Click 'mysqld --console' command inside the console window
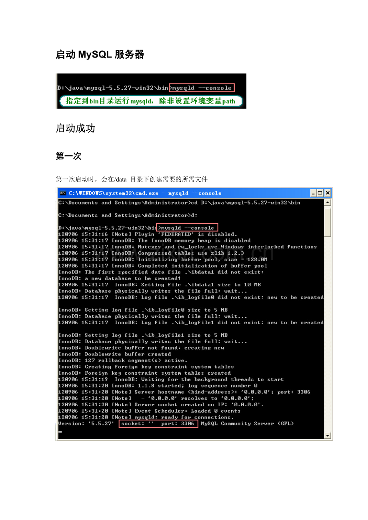The width and height of the screenshot is (368, 520). coord(187,228)
